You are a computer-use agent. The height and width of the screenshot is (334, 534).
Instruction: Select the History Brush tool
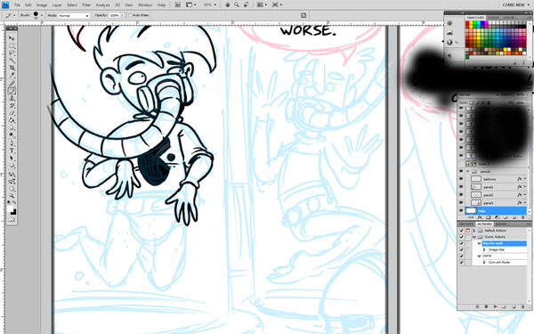click(12, 106)
